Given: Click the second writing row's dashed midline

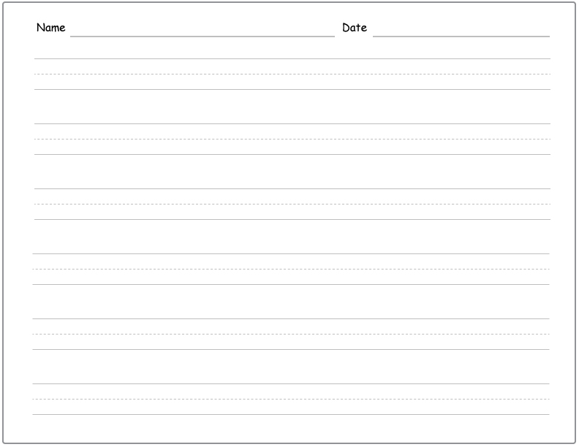Looking at the screenshot, I should pos(292,139).
